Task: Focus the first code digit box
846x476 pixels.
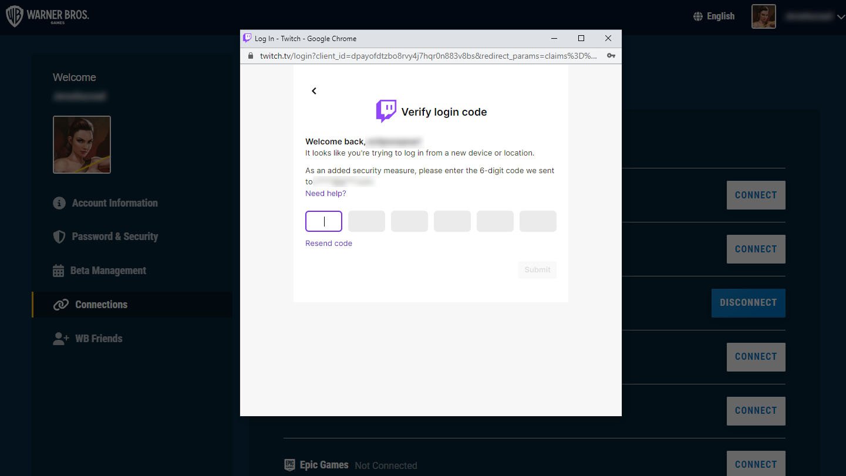Action: click(x=323, y=221)
